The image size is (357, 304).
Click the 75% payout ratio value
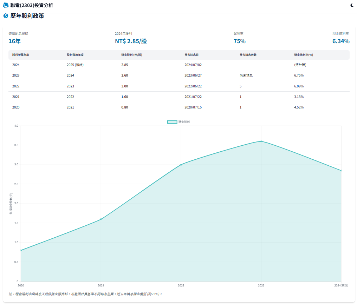pyautogui.click(x=240, y=41)
